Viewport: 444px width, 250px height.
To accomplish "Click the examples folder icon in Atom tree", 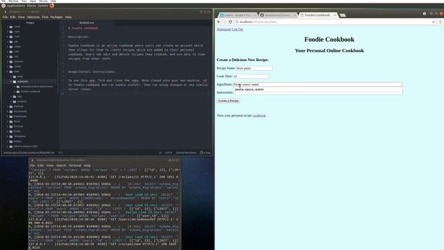I will (x=15, y=82).
